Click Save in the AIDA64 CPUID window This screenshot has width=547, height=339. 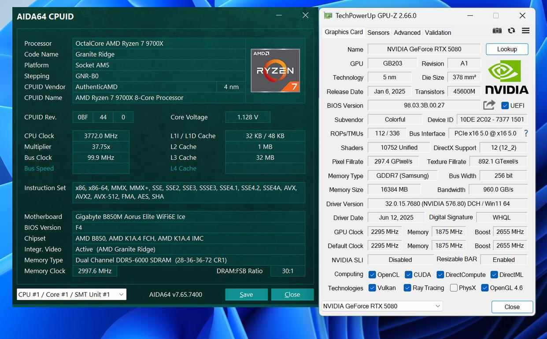point(246,295)
